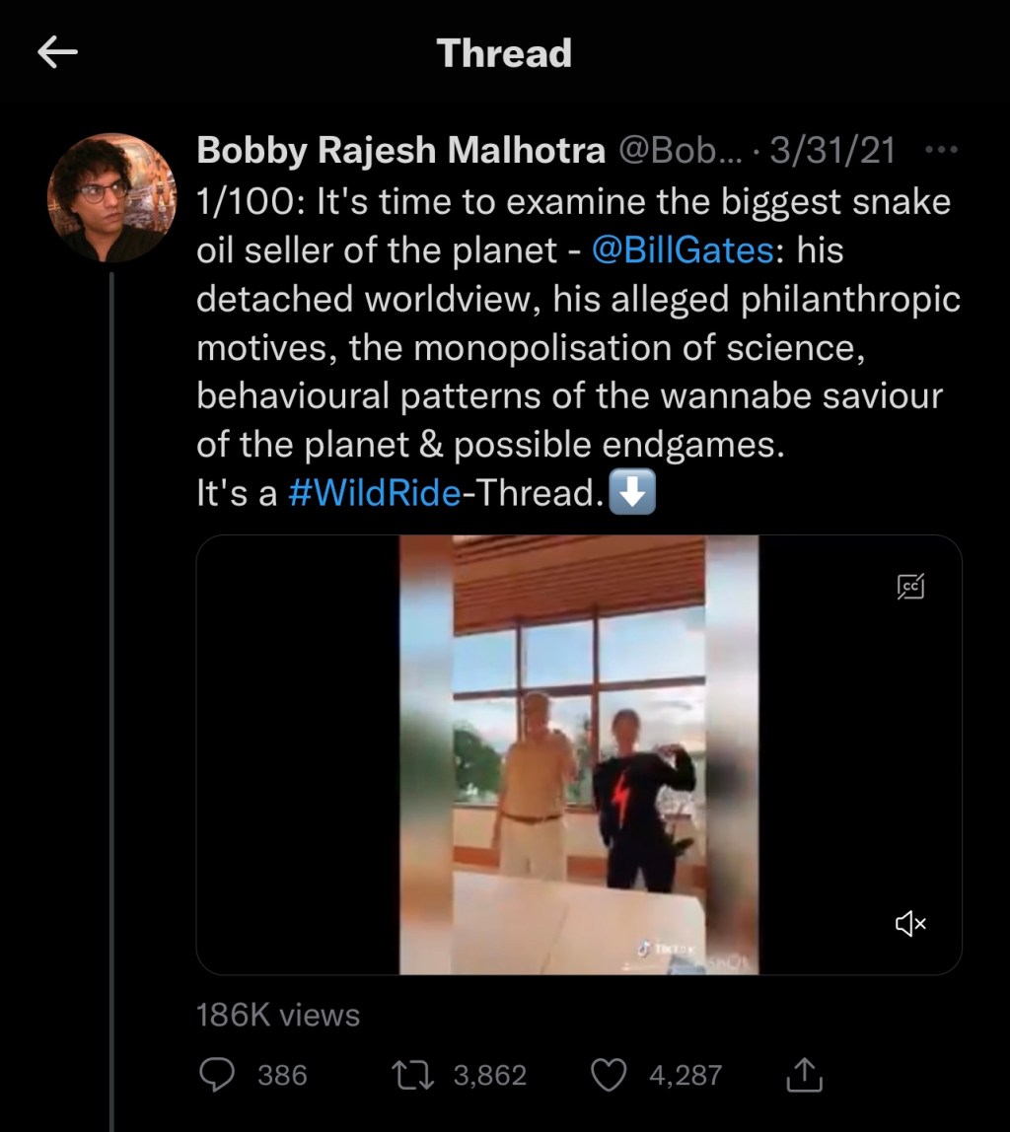This screenshot has width=1010, height=1132.
Task: Play the embedded dancing video
Action: pos(579,754)
